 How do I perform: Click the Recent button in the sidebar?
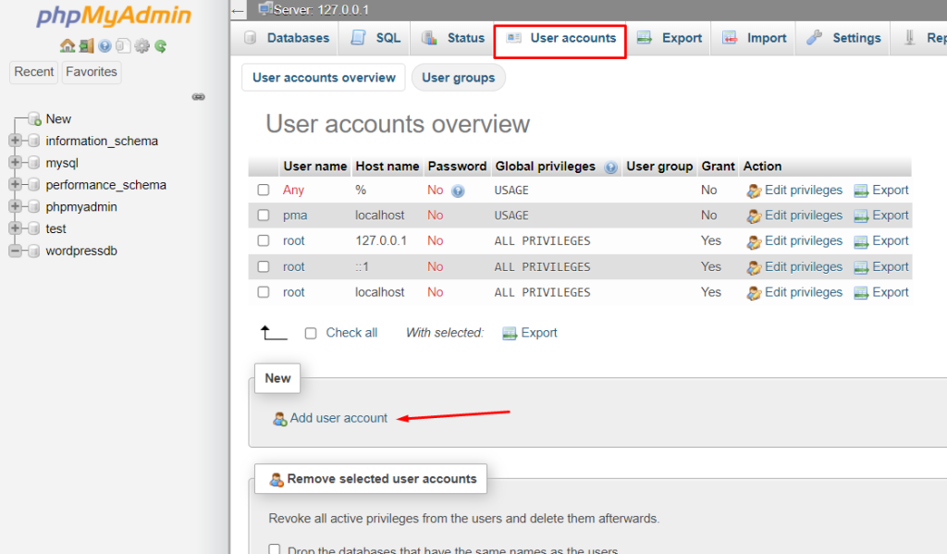tap(34, 72)
